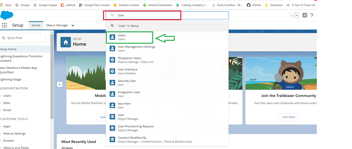Image resolution: width=352 pixels, height=149 pixels.
Task: Click the carousel previous arrow button
Action: 59,84
